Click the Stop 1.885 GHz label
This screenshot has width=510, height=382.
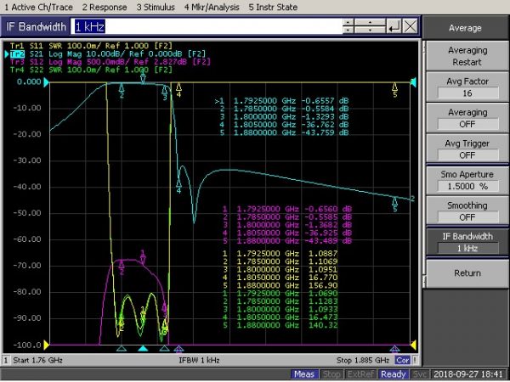(x=363, y=360)
